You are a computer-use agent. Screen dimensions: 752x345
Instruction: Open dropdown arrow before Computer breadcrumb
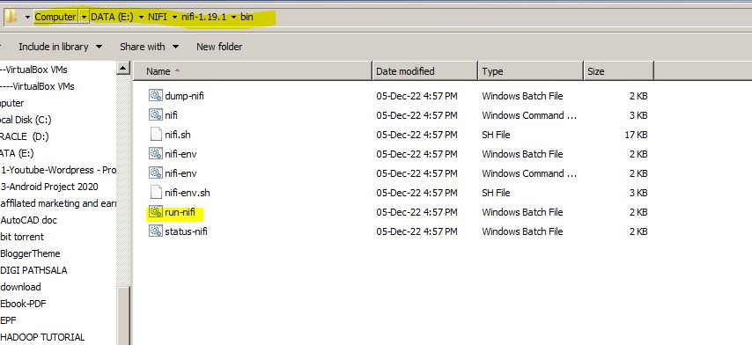(x=27, y=17)
